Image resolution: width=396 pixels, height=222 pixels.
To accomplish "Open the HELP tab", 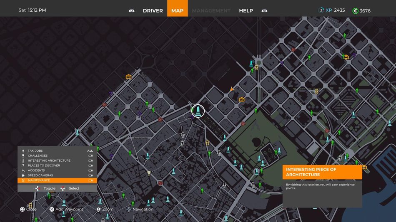I will click(x=246, y=10).
